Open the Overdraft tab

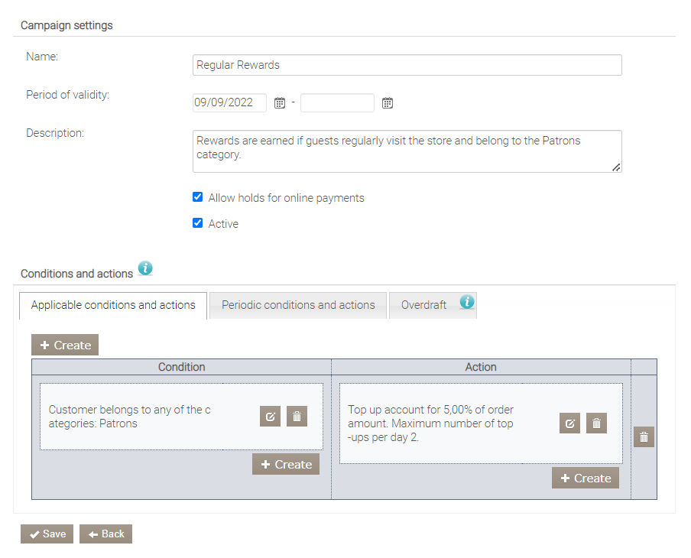point(424,305)
